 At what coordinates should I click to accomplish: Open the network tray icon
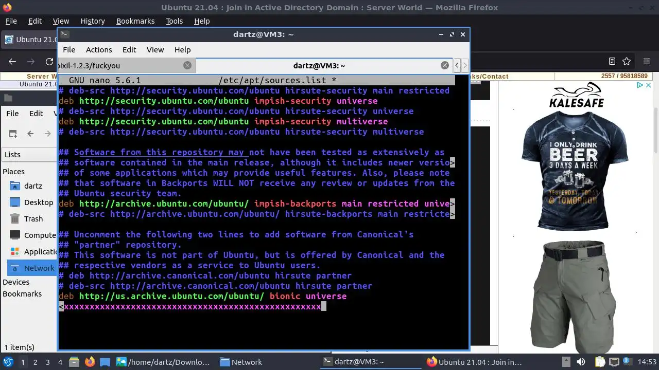pyautogui.click(x=614, y=362)
